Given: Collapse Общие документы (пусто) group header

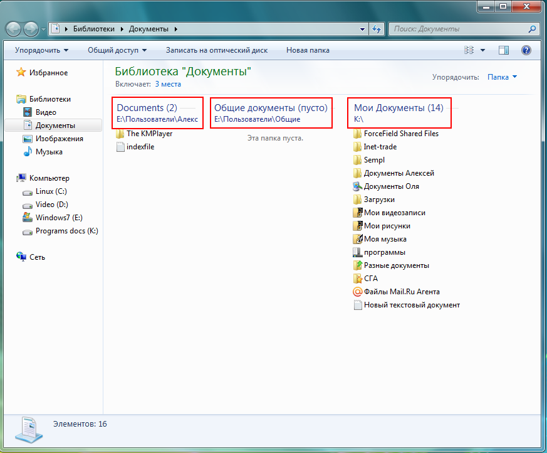Looking at the screenshot, I should click(x=271, y=107).
